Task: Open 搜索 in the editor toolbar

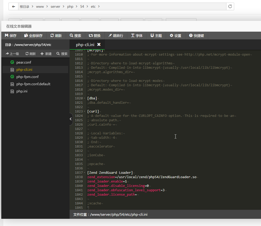Action: (75, 36)
